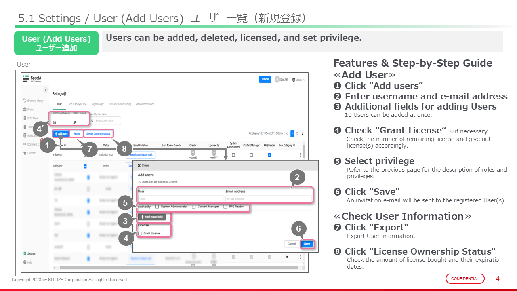Collapse sidebar with the arrow icon
517x291 pixels.
tap(45, 89)
